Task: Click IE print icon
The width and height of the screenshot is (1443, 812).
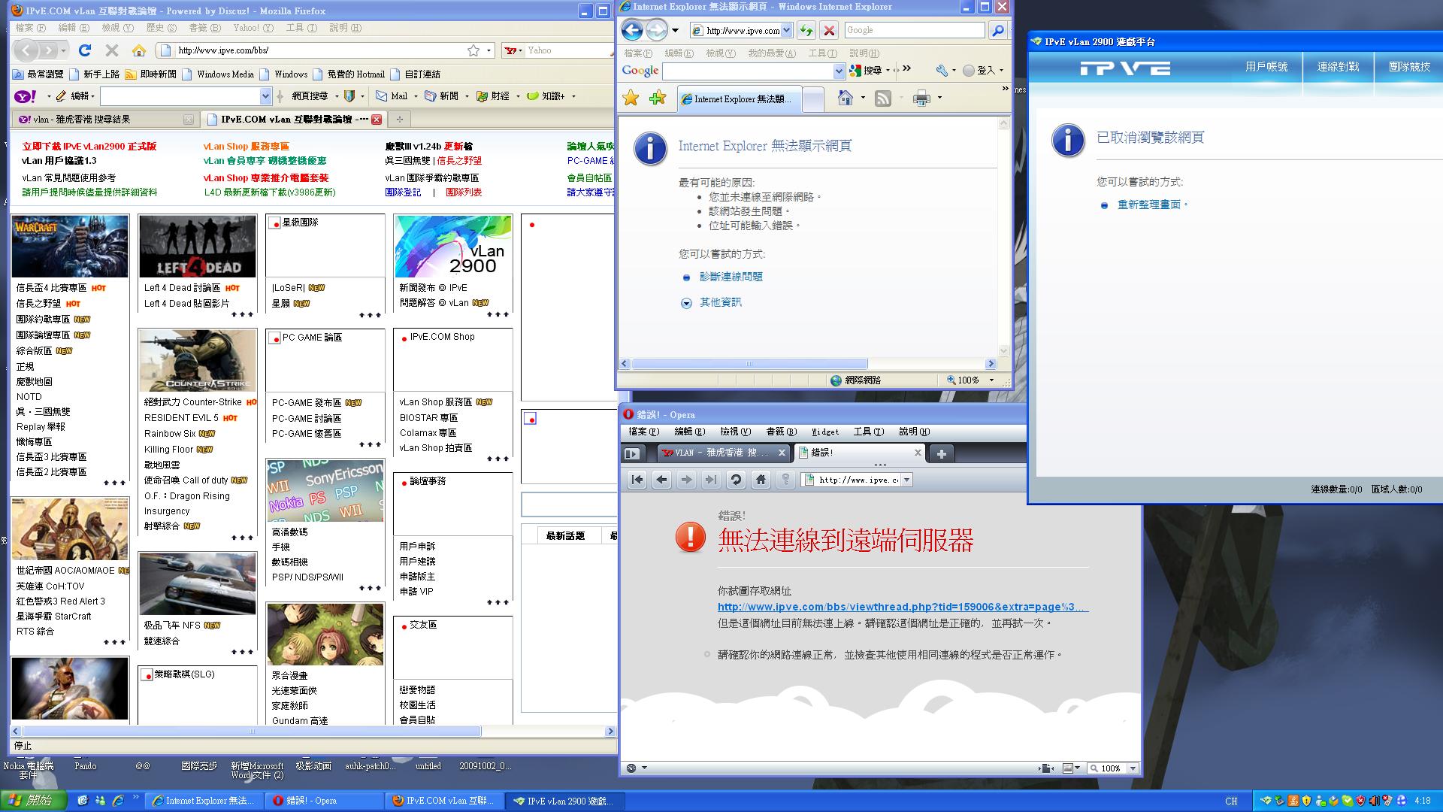Action: (x=921, y=98)
